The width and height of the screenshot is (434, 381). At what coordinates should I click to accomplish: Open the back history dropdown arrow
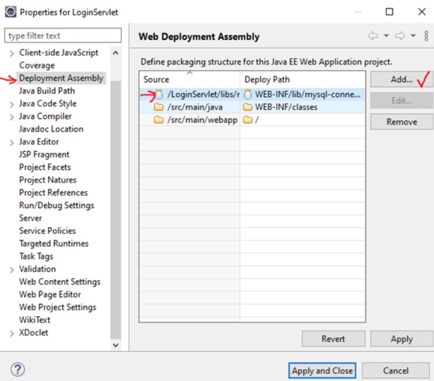point(386,37)
